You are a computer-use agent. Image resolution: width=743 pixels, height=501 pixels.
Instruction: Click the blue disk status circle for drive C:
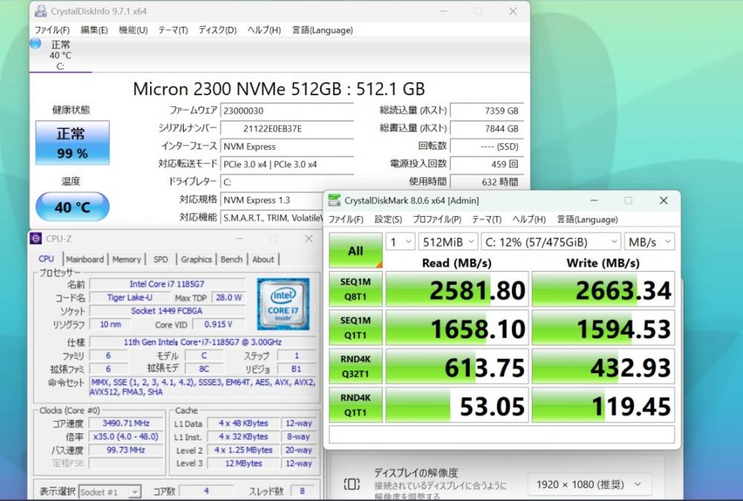pos(36,44)
